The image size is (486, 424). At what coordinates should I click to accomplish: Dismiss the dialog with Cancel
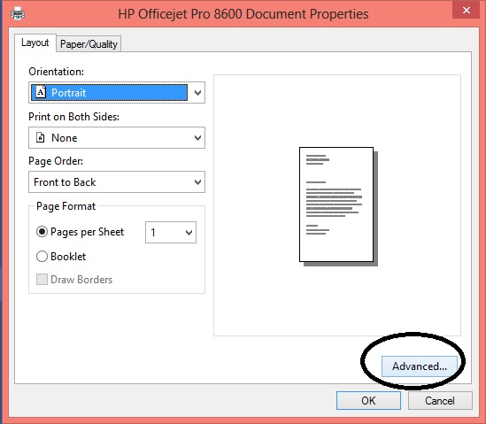440,400
